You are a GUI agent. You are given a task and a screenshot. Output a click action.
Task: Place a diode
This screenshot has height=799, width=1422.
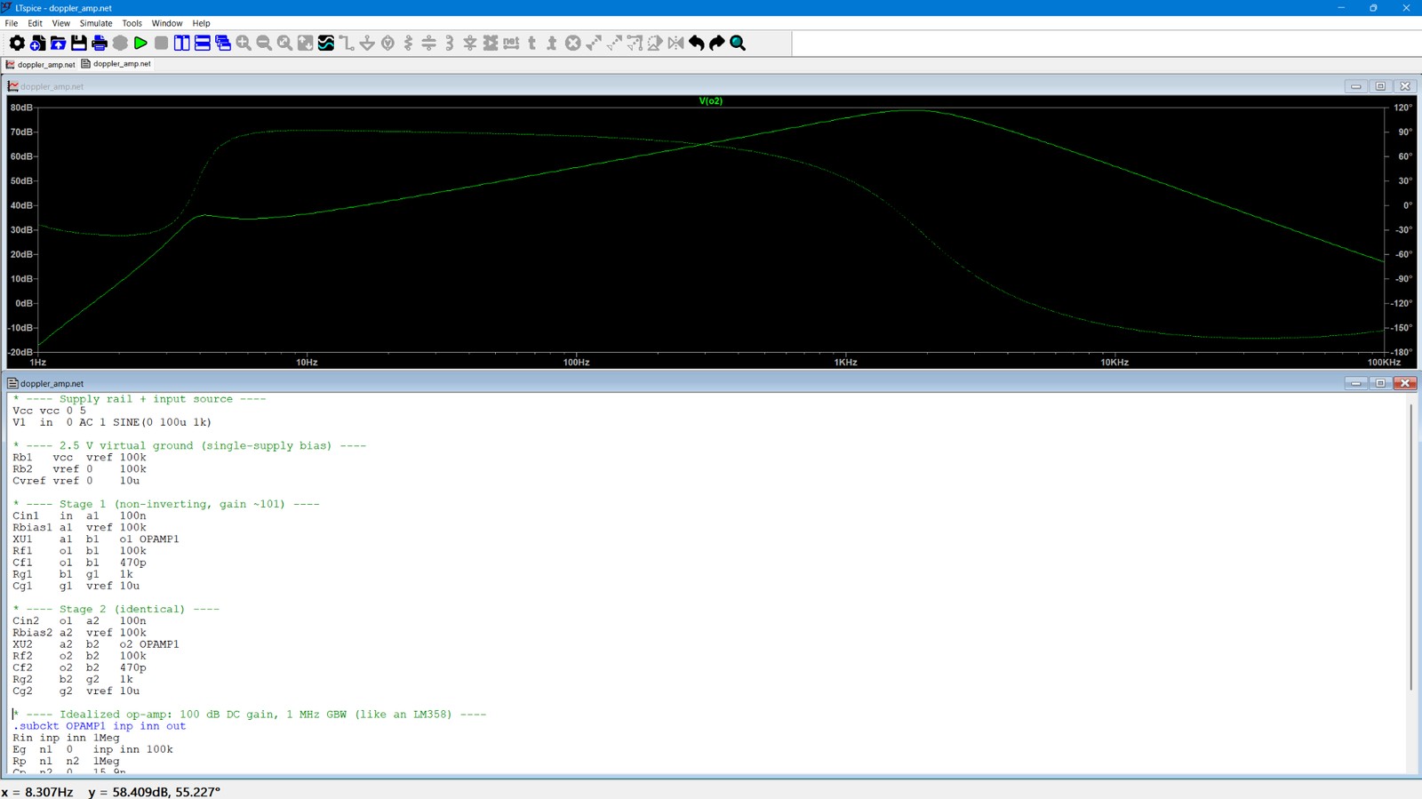coord(470,43)
